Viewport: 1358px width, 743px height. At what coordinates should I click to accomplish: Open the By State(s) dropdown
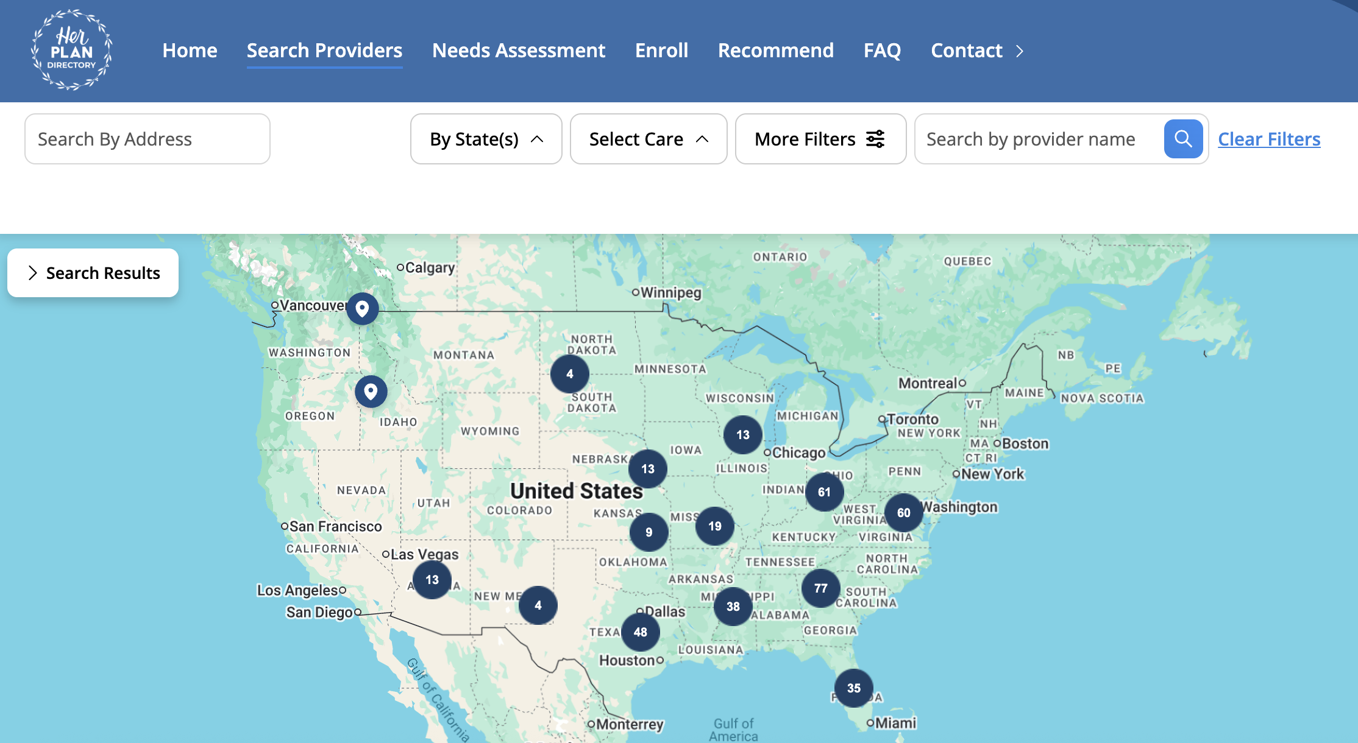pos(486,139)
